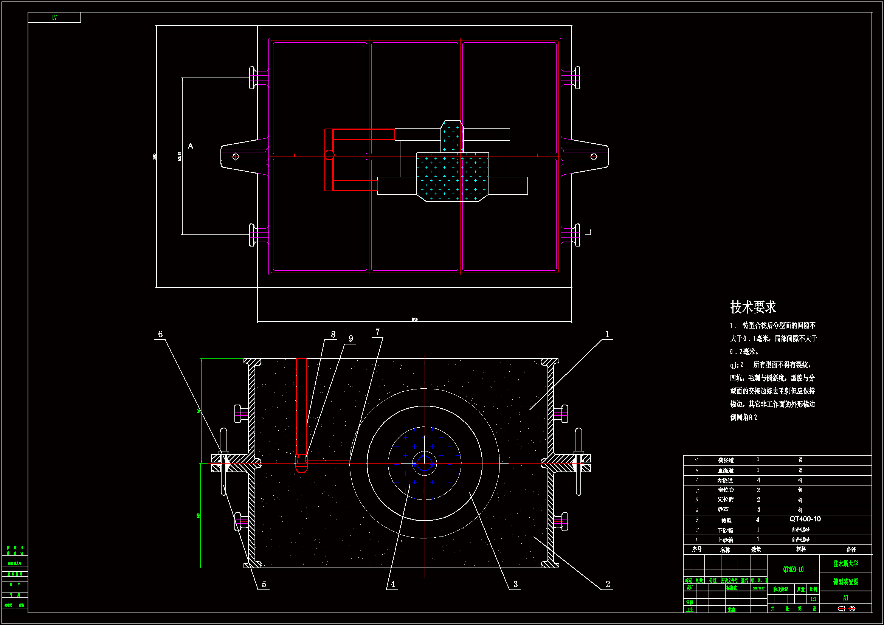The height and width of the screenshot is (625, 884).
Task: Click the 材料 column header in parts list
Action: point(801,549)
